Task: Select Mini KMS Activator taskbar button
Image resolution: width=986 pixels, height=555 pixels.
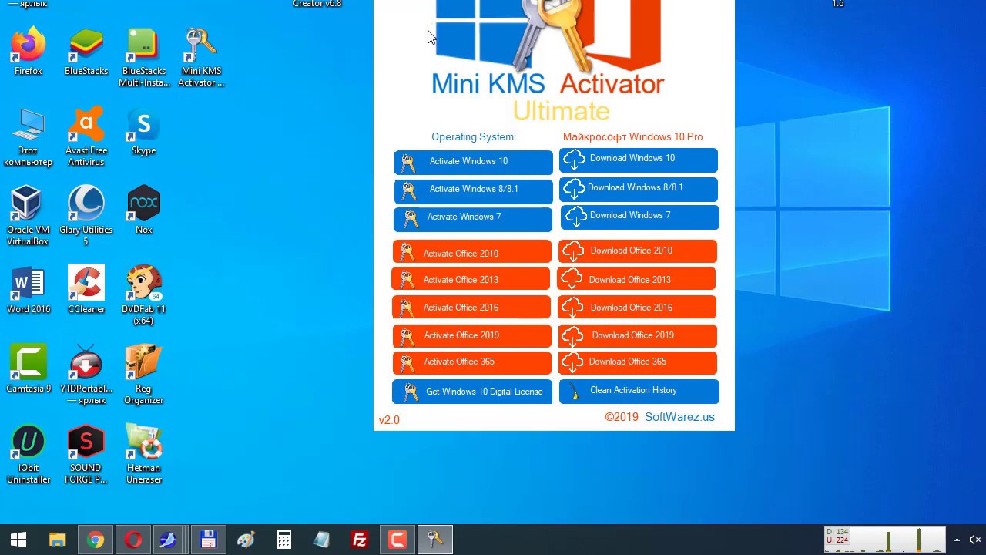Action: click(434, 540)
